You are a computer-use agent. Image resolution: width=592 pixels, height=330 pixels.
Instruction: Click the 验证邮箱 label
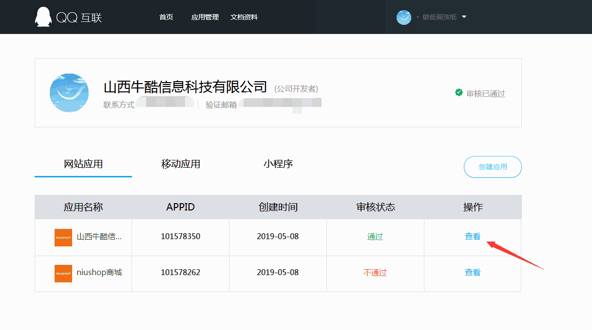pyautogui.click(x=221, y=104)
